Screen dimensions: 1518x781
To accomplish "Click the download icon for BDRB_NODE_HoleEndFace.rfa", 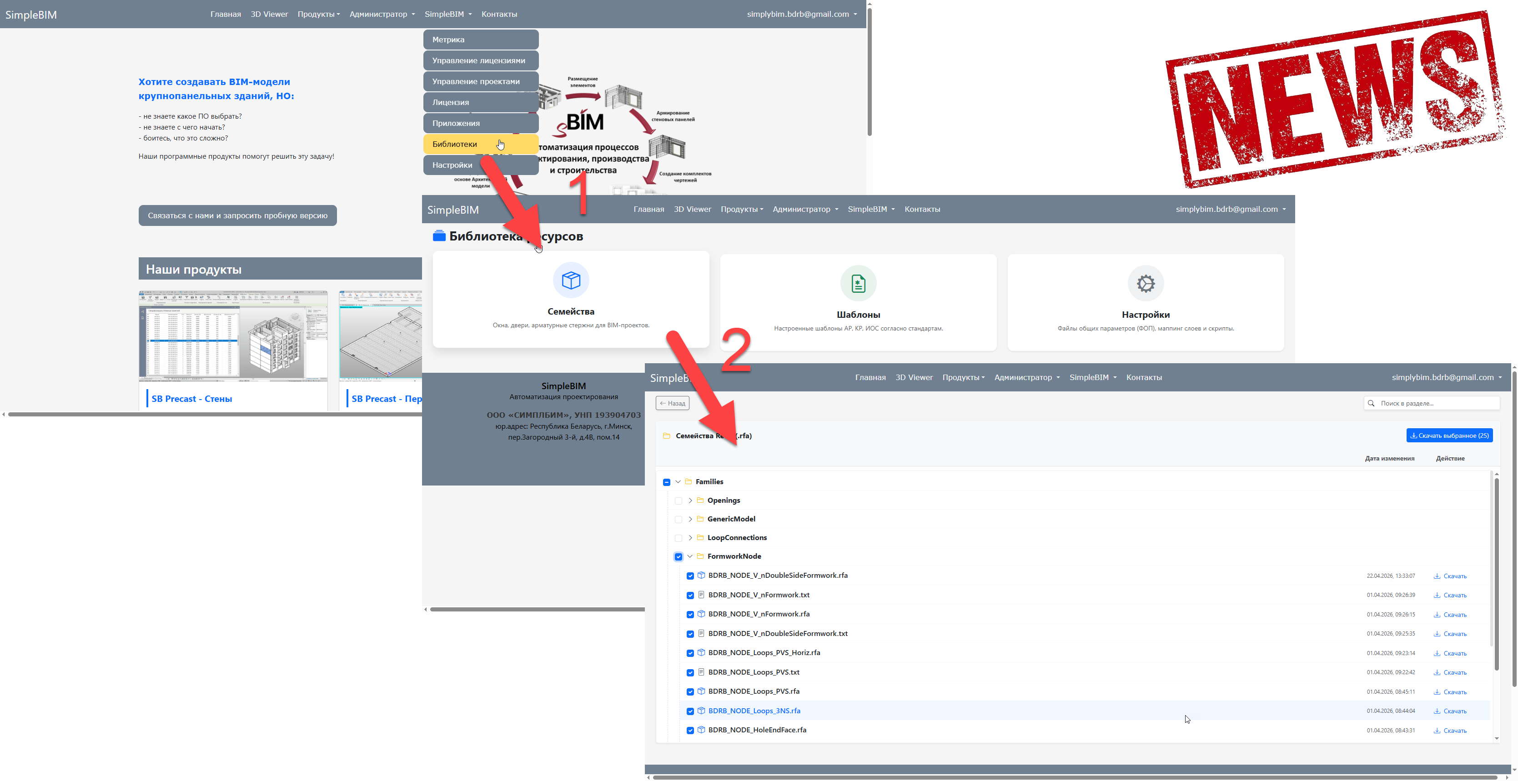I will point(1437,731).
